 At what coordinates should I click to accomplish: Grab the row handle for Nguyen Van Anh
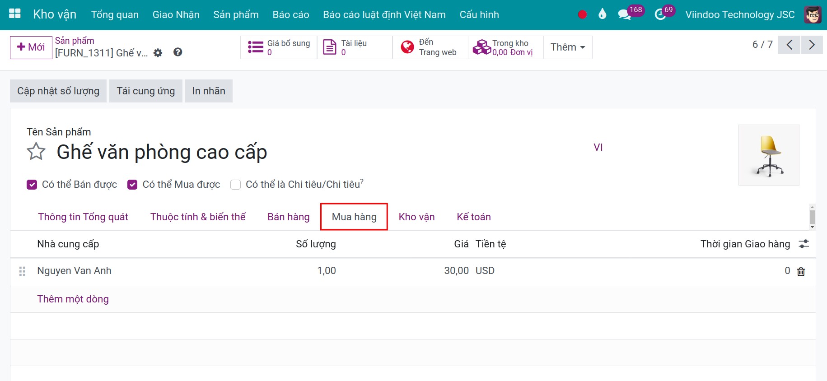tap(22, 271)
